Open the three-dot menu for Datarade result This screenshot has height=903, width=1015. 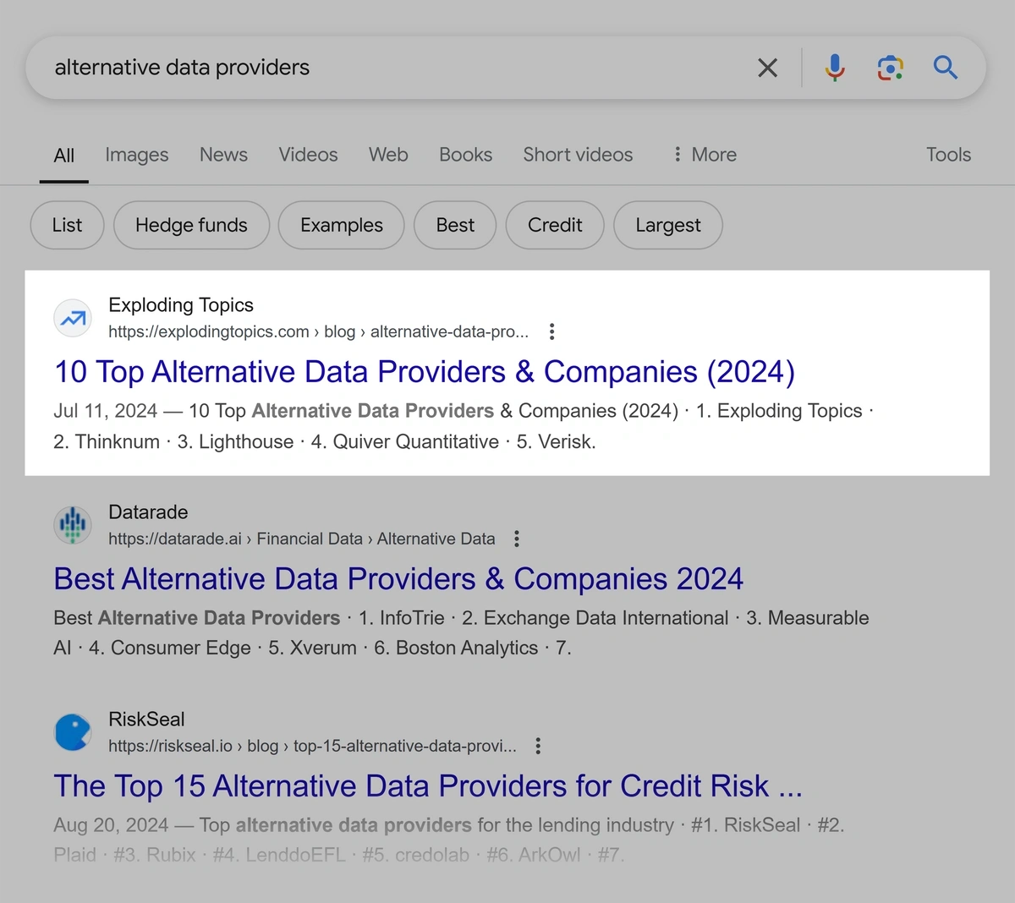pos(517,539)
